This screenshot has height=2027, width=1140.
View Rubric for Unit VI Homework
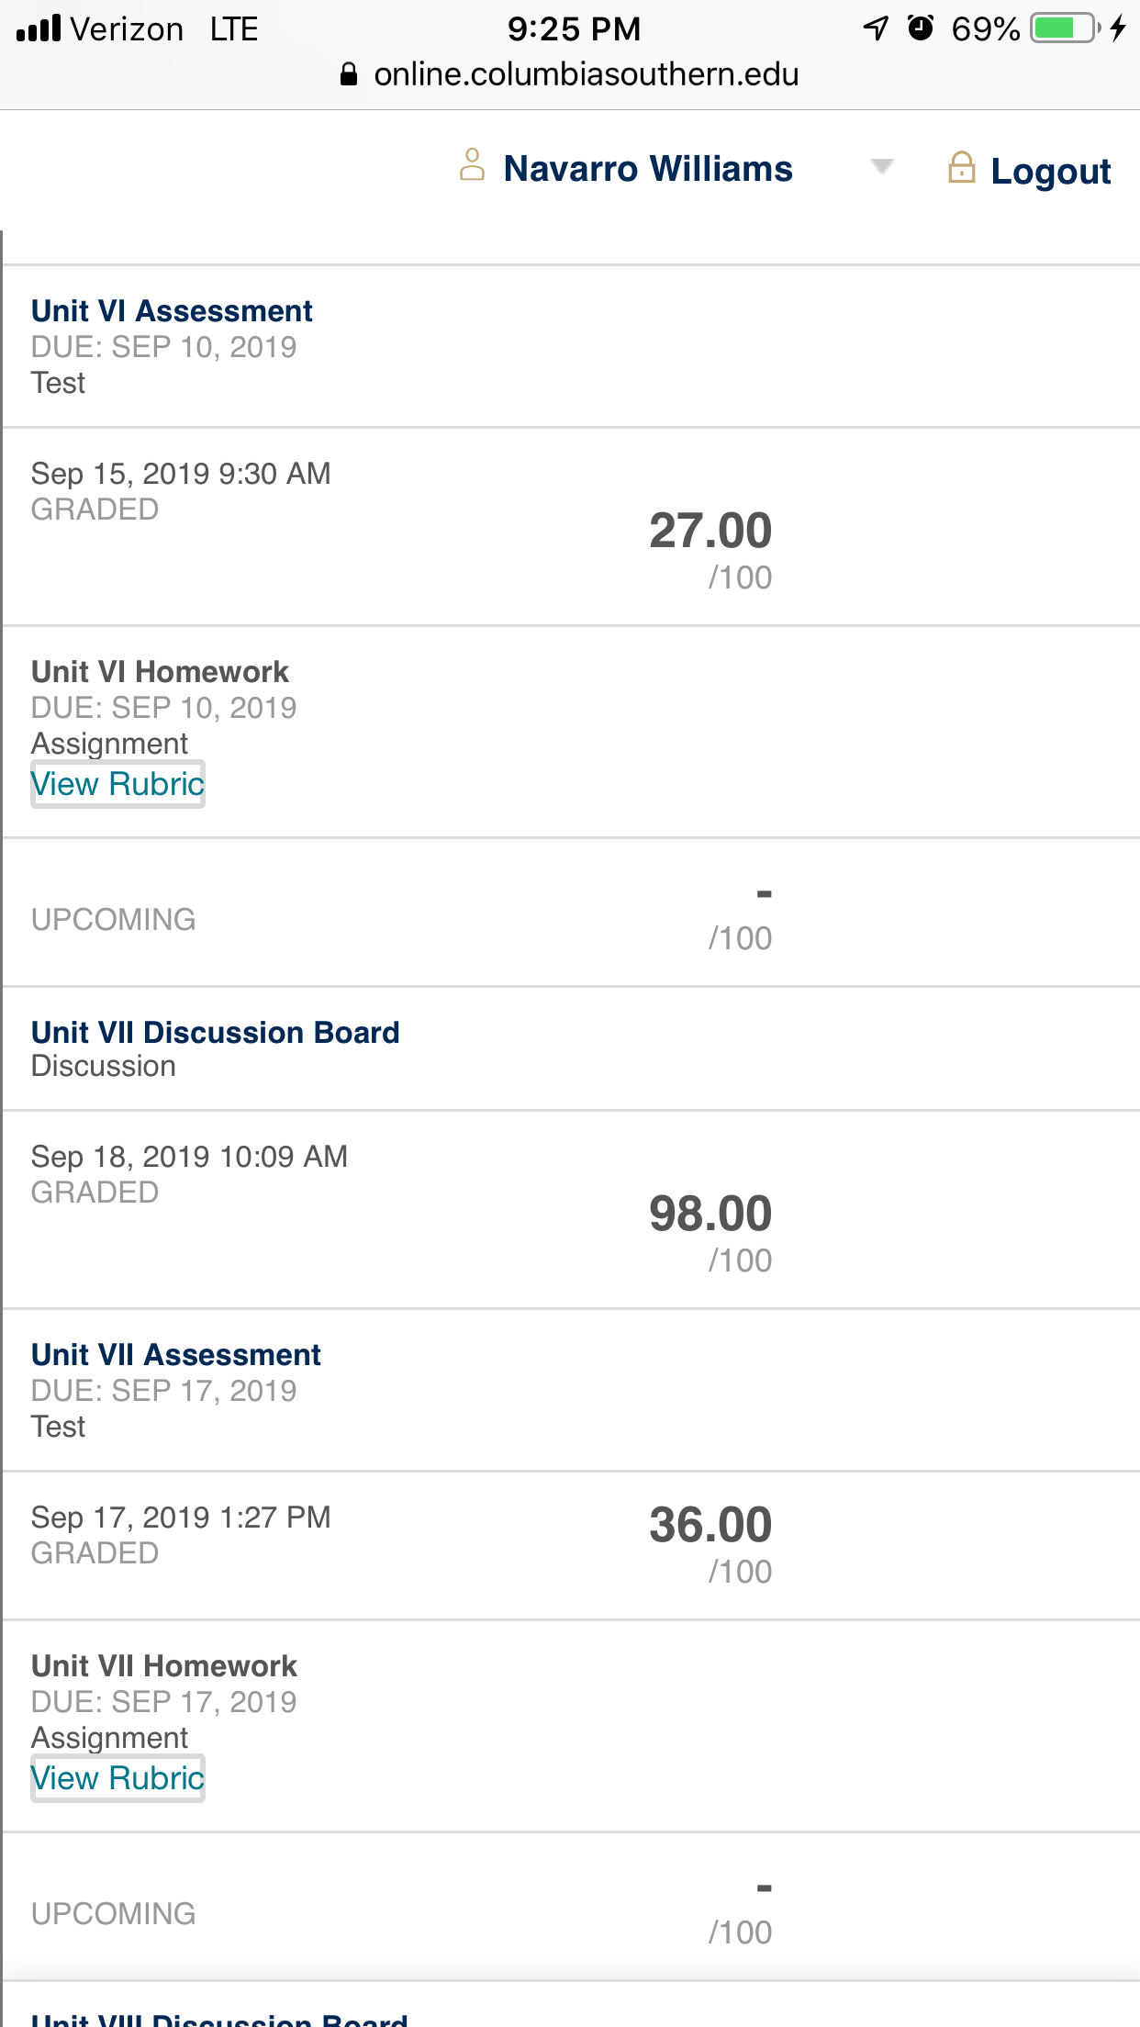point(117,784)
